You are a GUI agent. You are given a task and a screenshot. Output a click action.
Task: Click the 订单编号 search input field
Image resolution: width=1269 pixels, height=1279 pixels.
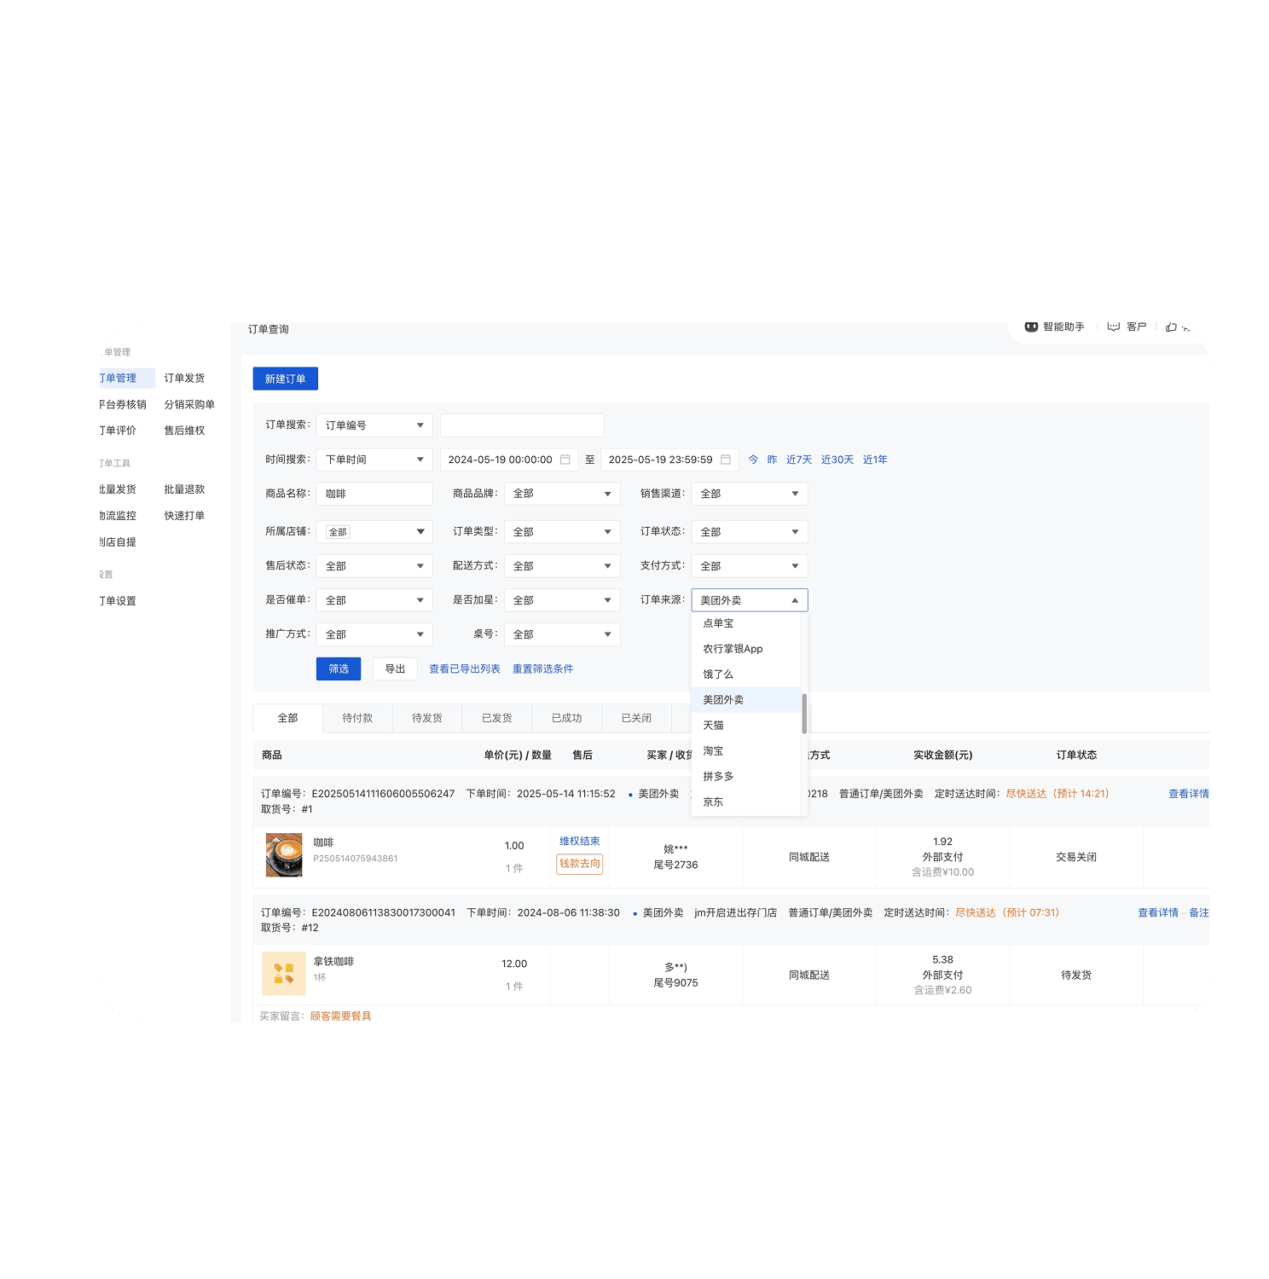(522, 425)
